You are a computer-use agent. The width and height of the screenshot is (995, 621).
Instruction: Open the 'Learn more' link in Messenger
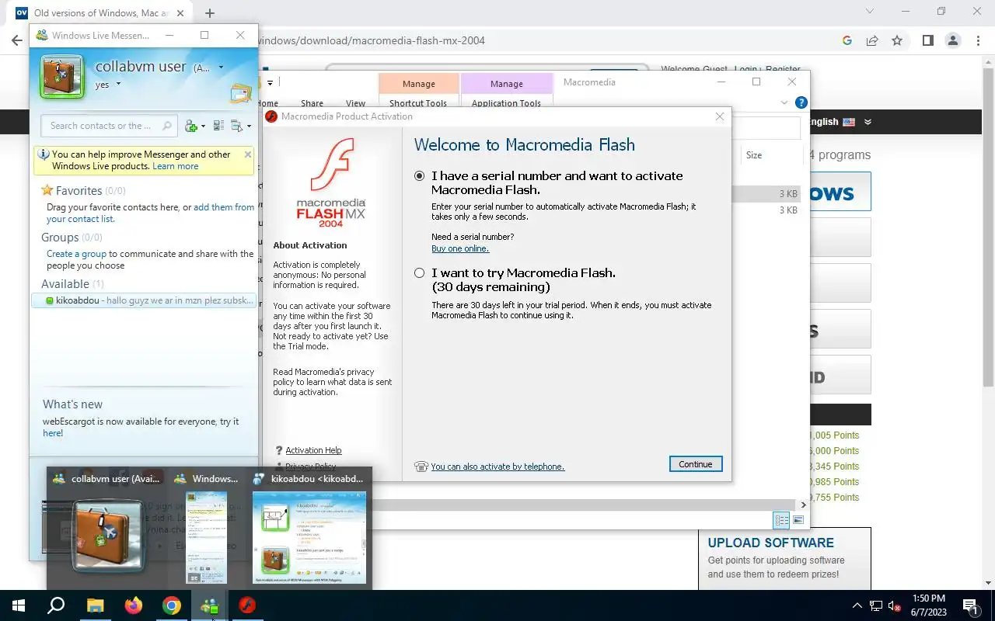175,166
